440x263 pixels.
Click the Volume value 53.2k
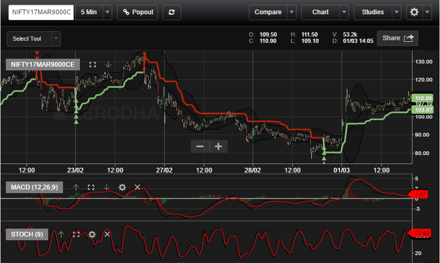350,34
